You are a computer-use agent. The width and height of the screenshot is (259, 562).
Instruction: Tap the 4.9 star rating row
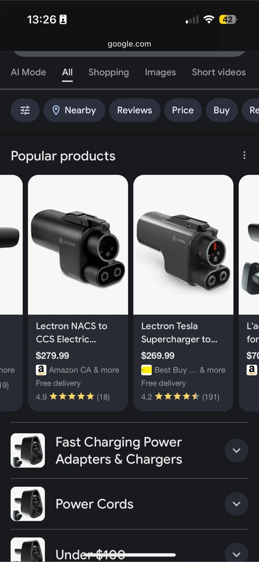coord(73,397)
